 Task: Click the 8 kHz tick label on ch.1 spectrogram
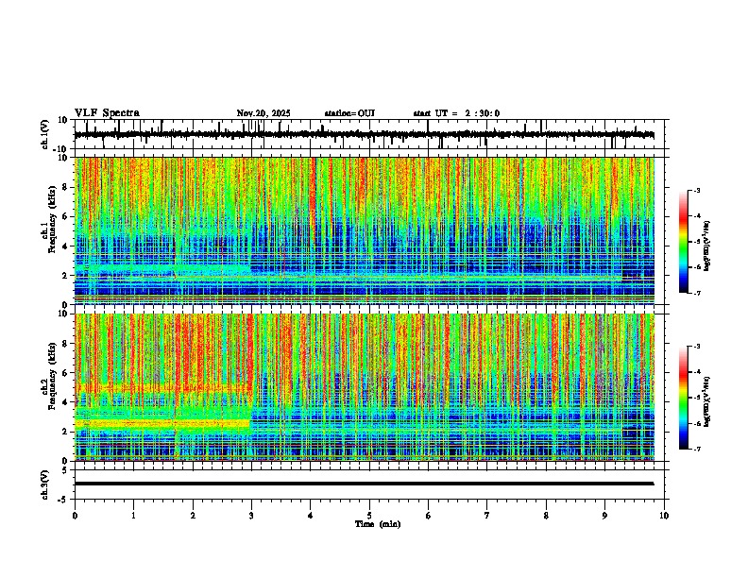coord(65,187)
